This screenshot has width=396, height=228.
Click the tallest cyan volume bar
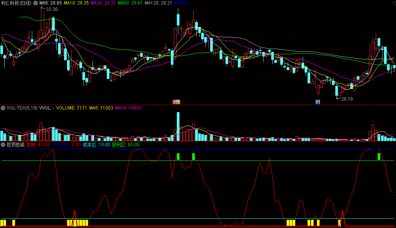[178, 126]
